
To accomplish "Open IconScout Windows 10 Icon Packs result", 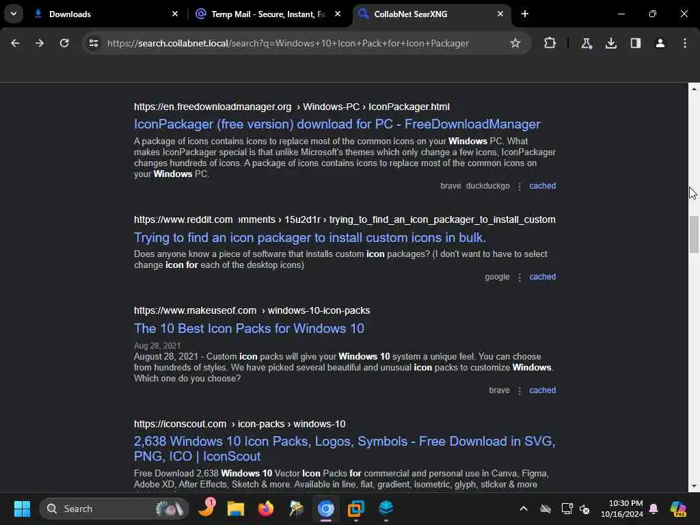I will point(345,448).
